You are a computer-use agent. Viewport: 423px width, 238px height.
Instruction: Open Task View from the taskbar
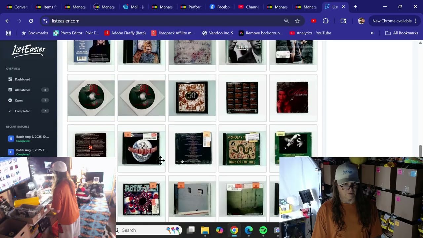(190, 230)
